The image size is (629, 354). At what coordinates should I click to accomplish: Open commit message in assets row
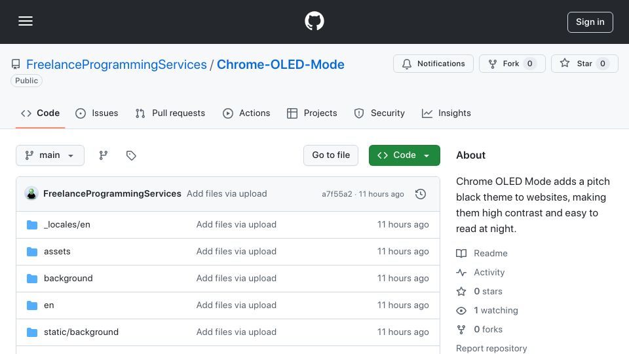pyautogui.click(x=237, y=252)
